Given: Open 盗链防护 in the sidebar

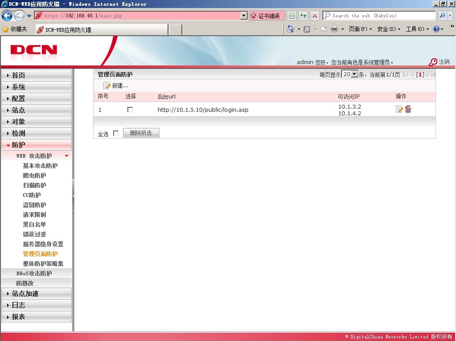Looking at the screenshot, I should 34,205.
